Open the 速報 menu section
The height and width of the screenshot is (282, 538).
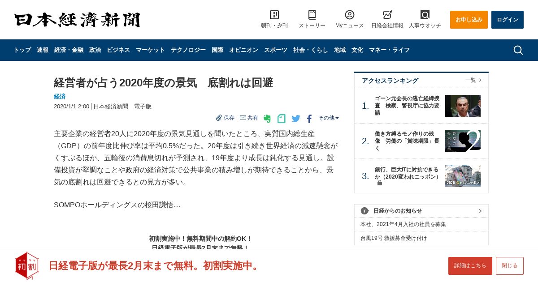tap(43, 50)
